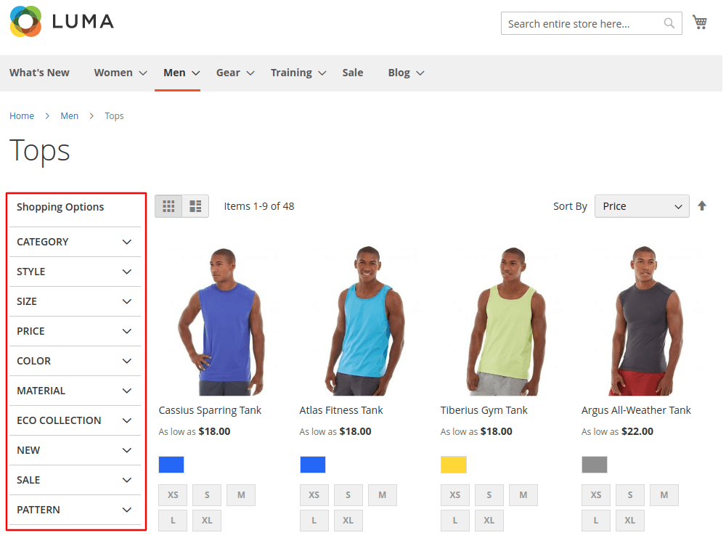Switch to list view mode
This screenshot has height=546, width=726.
(195, 206)
